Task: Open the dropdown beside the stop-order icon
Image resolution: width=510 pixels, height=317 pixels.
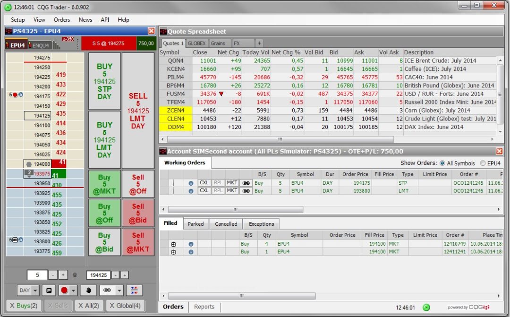Action: tap(73, 290)
